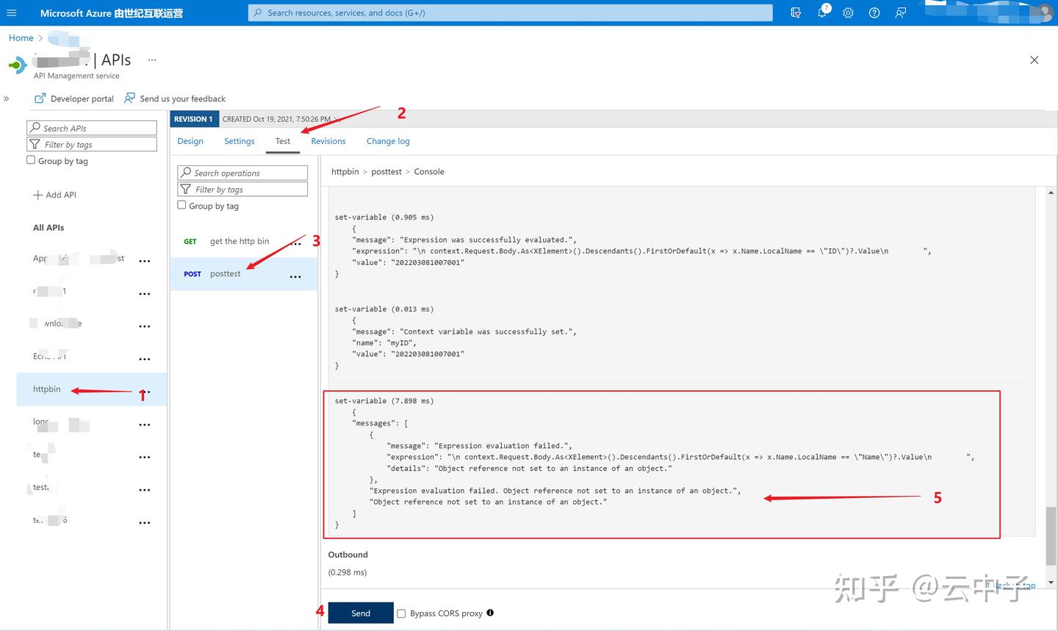Open the ellipsis menu of the second API below httpbin

pyautogui.click(x=145, y=457)
